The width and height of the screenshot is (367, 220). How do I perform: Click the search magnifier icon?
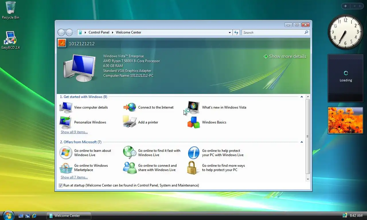[306, 32]
